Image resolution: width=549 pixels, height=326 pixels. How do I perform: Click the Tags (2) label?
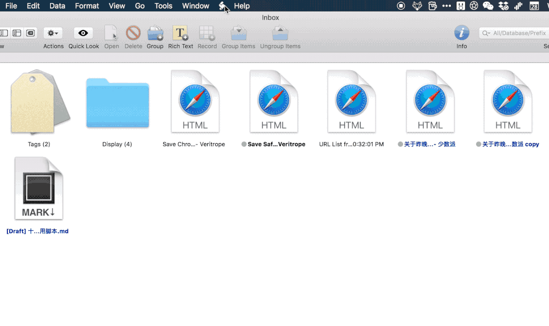[x=39, y=144]
